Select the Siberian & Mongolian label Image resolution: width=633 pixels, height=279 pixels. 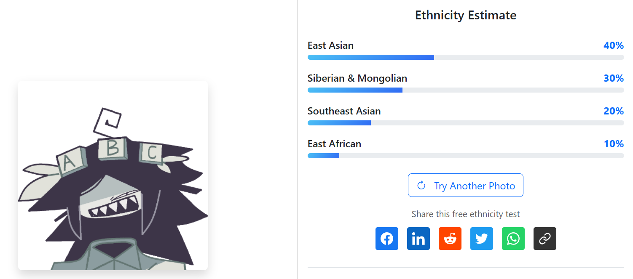[357, 78]
